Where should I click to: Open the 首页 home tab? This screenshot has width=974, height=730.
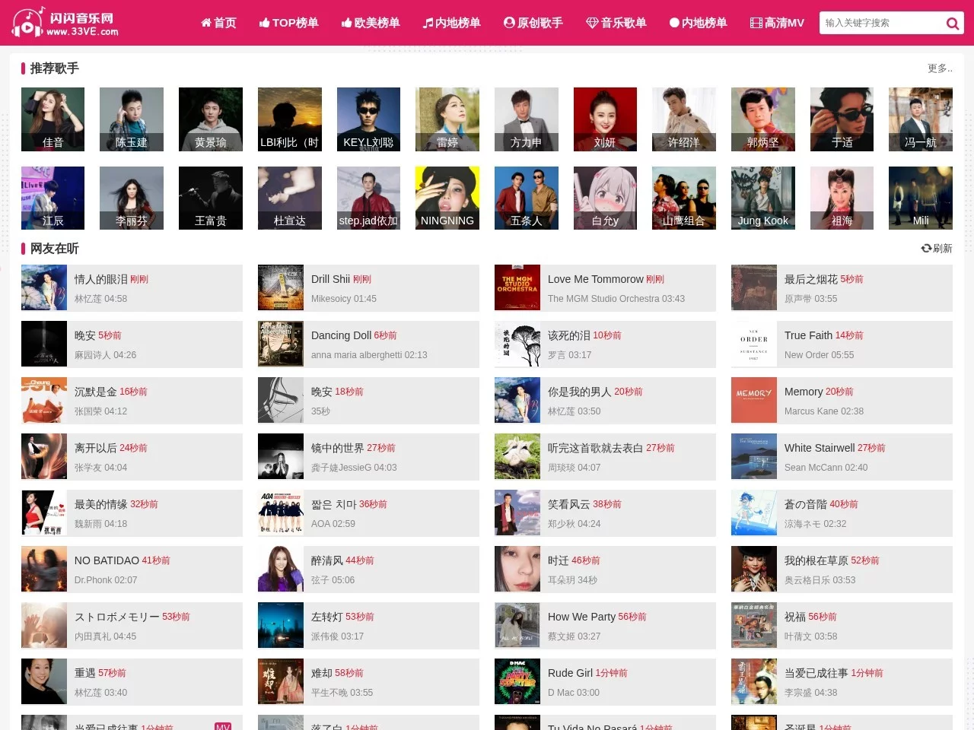pyautogui.click(x=218, y=23)
